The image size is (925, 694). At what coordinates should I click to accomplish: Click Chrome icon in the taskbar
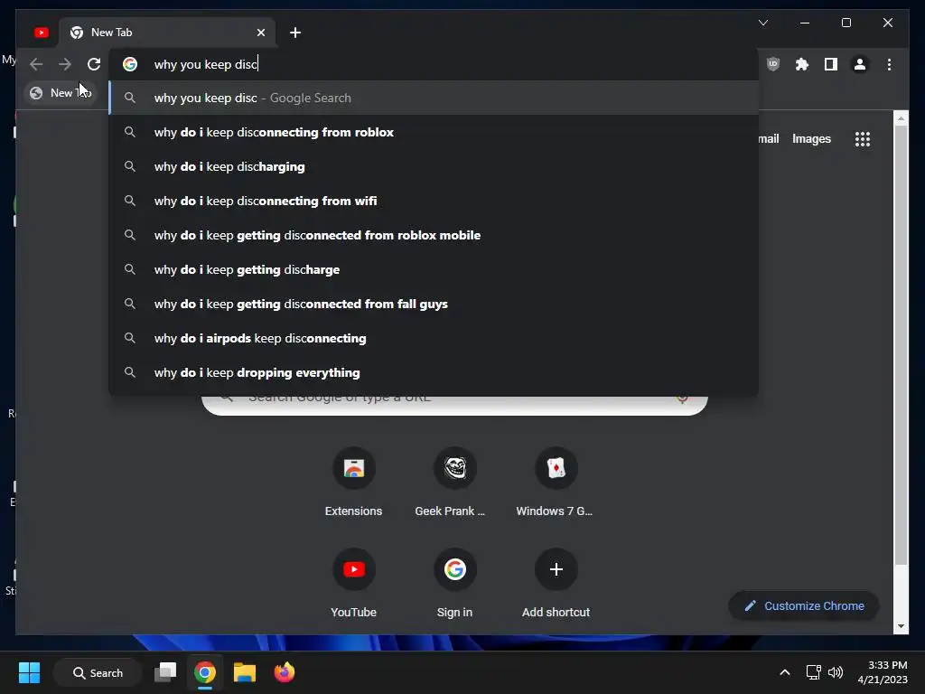tap(205, 672)
